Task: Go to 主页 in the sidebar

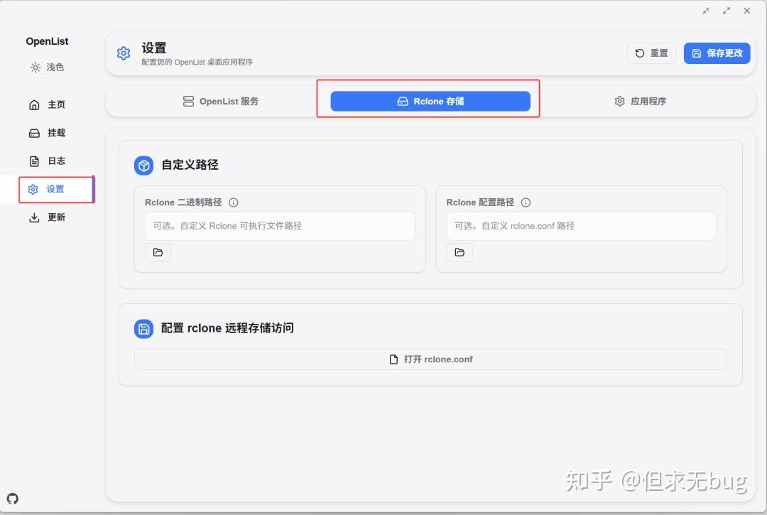Action: [47, 104]
